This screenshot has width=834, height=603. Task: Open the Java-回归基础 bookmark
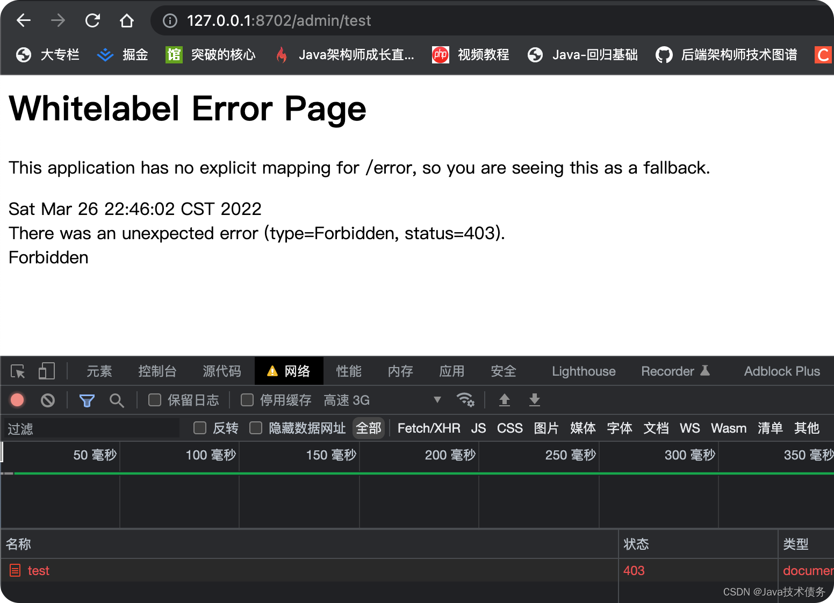tap(583, 55)
